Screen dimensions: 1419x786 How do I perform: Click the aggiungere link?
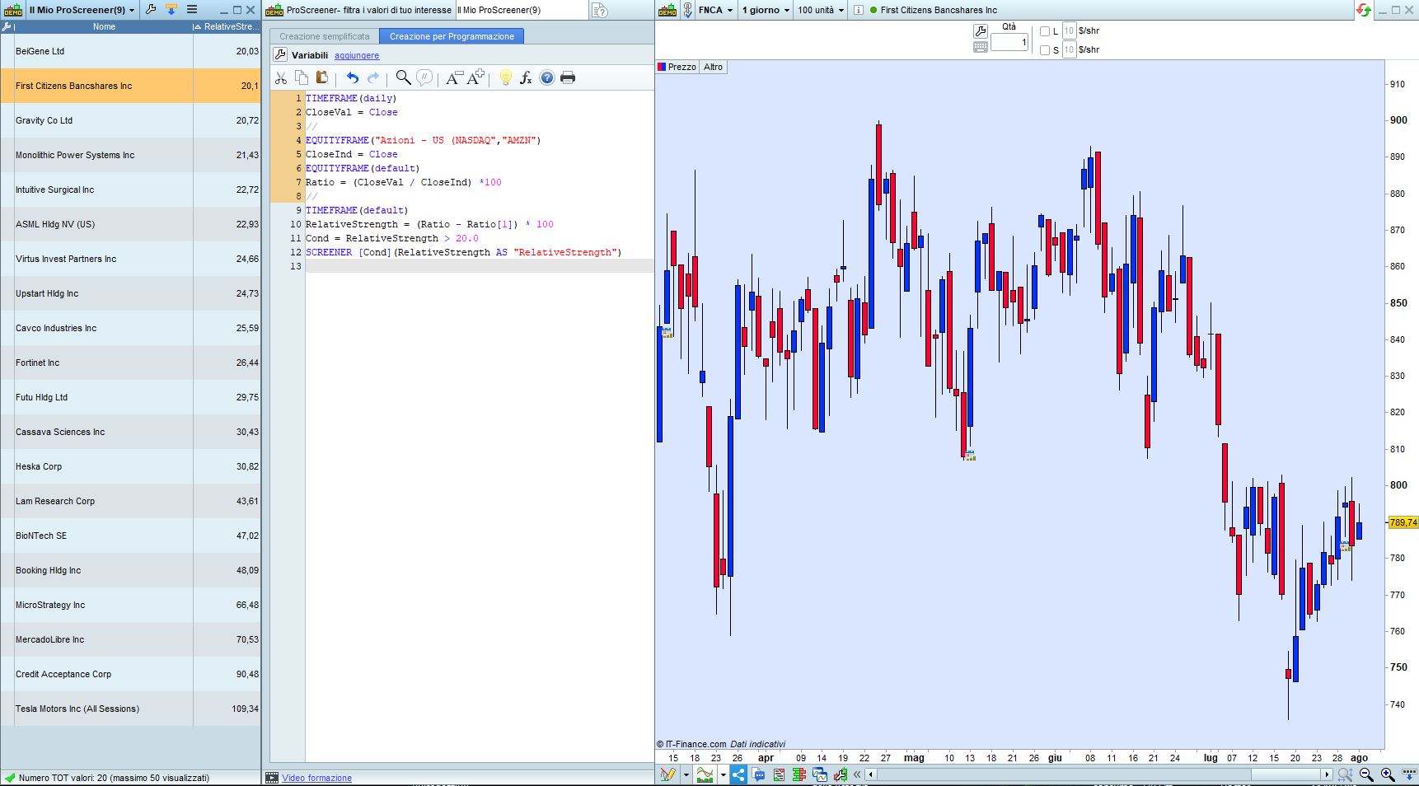point(357,55)
